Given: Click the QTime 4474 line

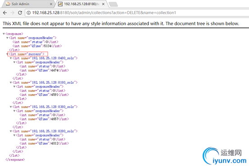Looking at the screenshot, I should click(x=44, y=70).
